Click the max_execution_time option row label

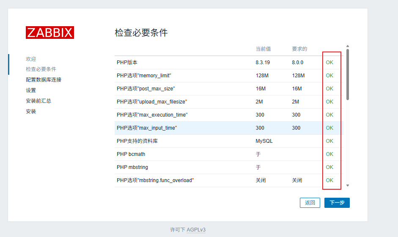(x=152, y=115)
